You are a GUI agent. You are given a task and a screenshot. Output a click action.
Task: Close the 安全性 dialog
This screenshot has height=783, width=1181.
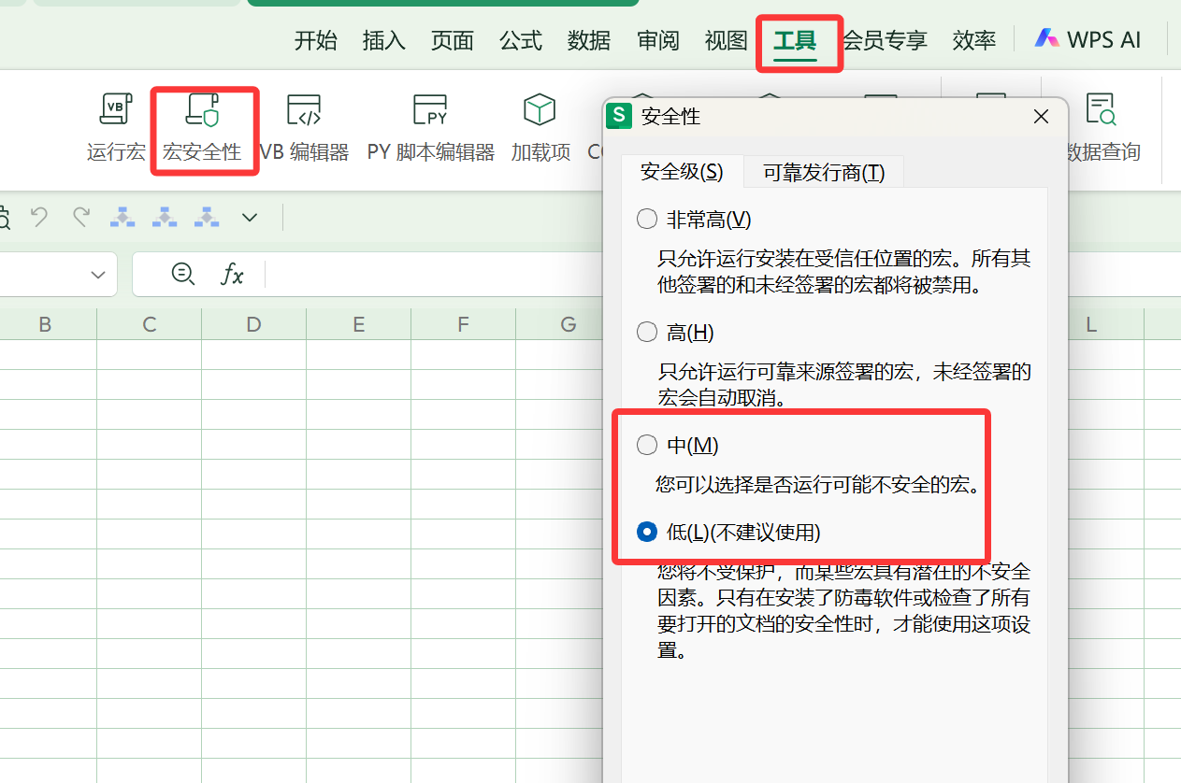pos(1041,117)
